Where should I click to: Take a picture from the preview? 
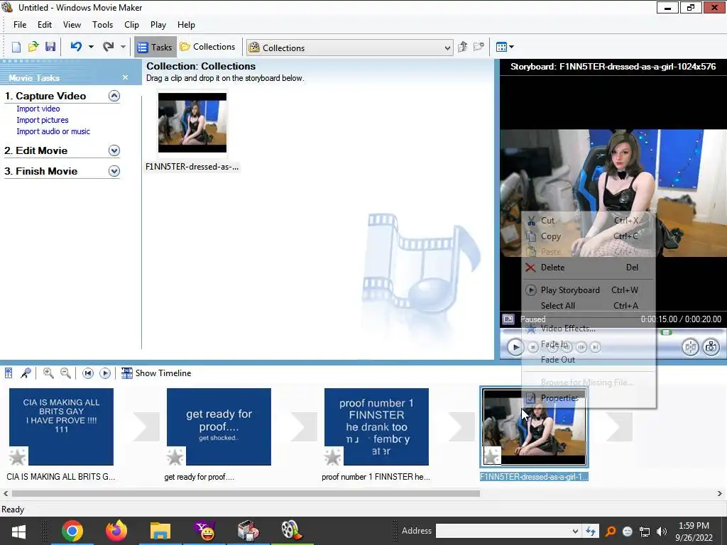(x=711, y=347)
